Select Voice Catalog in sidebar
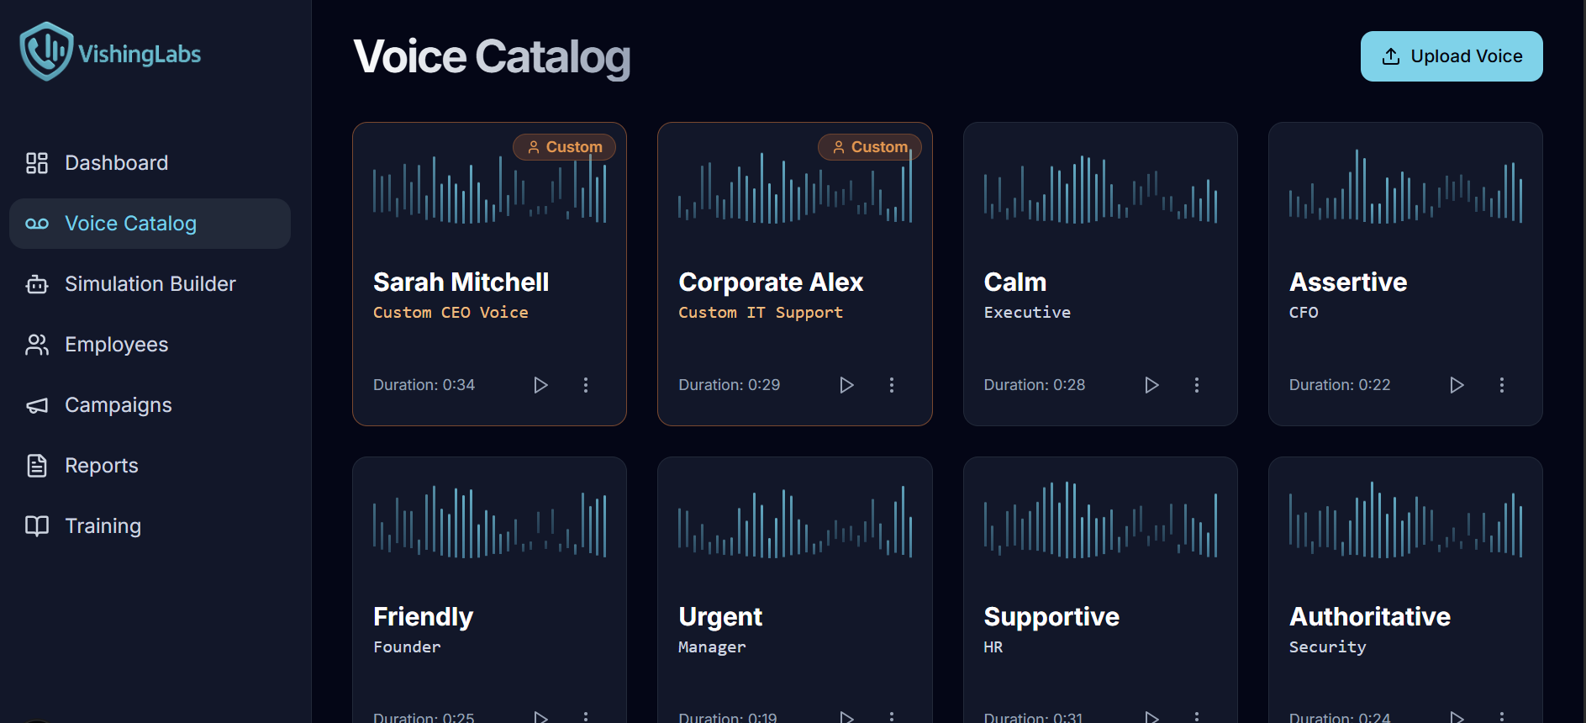The image size is (1586, 723). pos(150,224)
